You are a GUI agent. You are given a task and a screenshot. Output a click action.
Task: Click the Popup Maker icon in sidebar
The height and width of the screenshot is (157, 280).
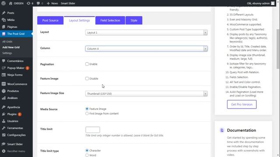click(x=3, y=68)
